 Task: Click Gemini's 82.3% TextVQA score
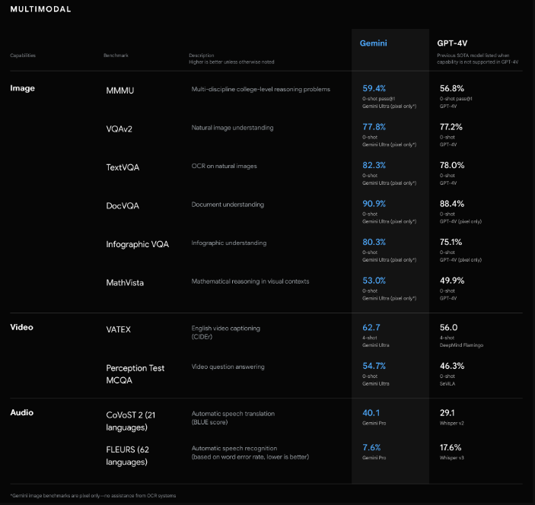coord(374,165)
